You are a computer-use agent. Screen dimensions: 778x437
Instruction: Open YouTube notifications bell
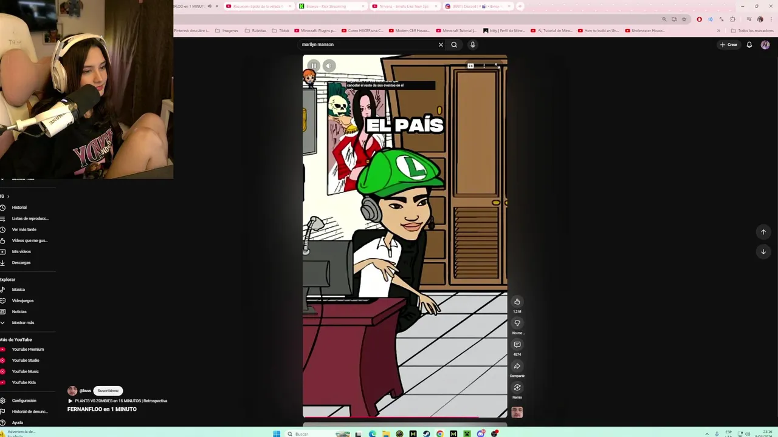coord(749,44)
